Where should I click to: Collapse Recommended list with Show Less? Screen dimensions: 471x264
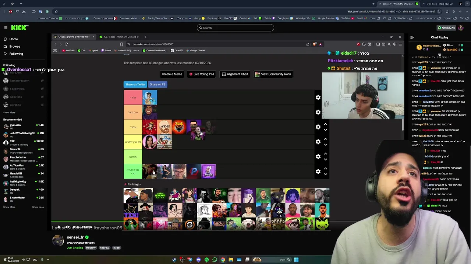(38, 207)
